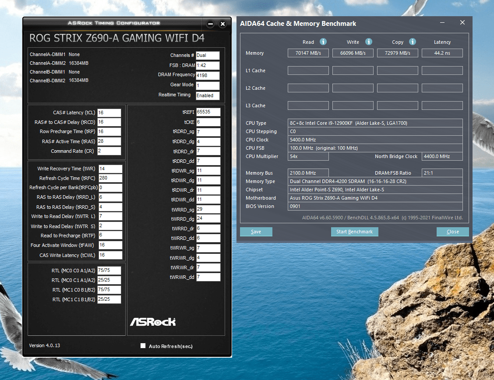
Task: Click the RTL (MC1 C1 B1/B2) field
Action: click(x=109, y=299)
